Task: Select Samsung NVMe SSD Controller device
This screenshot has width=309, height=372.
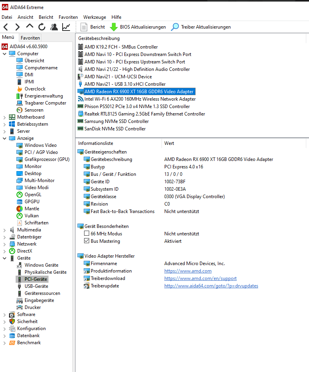Action: pyautogui.click(x=117, y=121)
